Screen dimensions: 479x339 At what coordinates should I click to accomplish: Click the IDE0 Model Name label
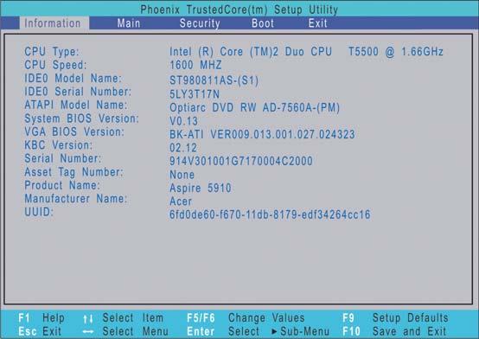pyautogui.click(x=73, y=78)
